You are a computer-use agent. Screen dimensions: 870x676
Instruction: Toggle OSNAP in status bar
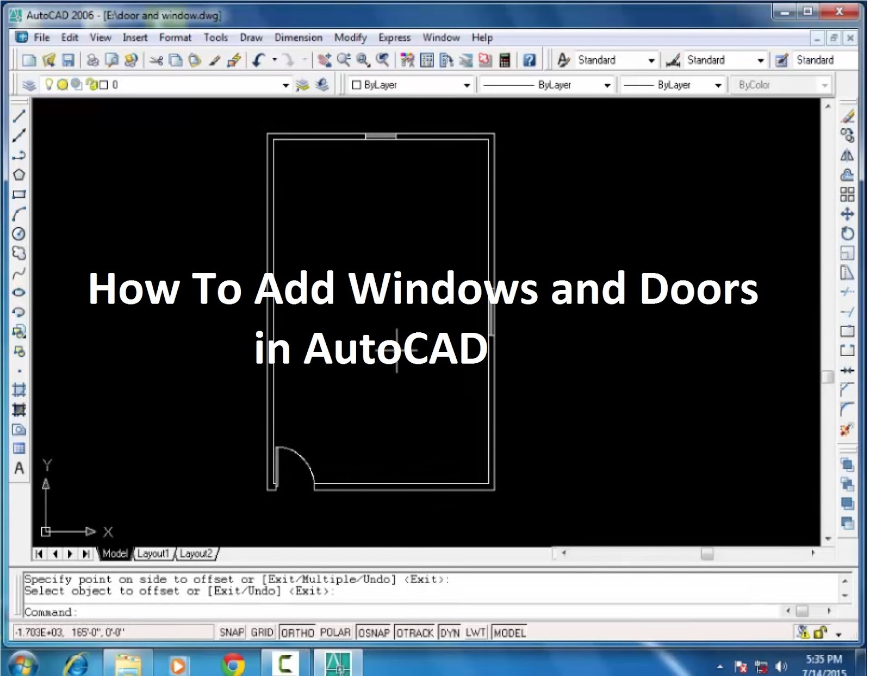pyautogui.click(x=374, y=632)
